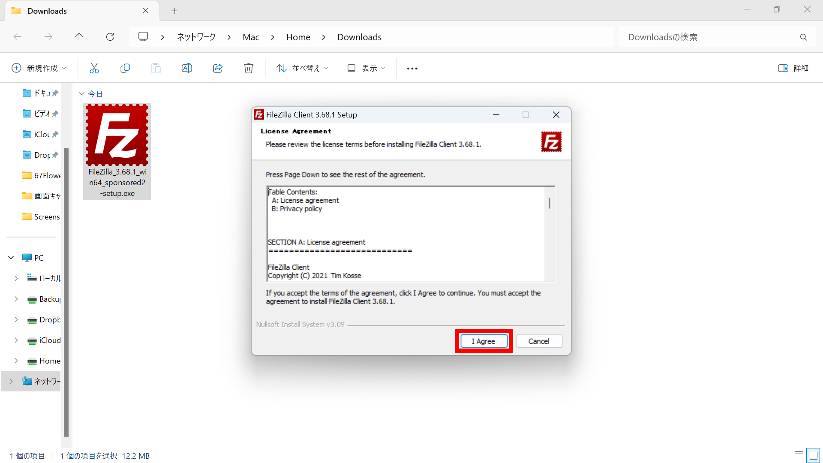823x463 pixels.
Task: Click the license text scrollbar thumb
Action: click(550, 203)
